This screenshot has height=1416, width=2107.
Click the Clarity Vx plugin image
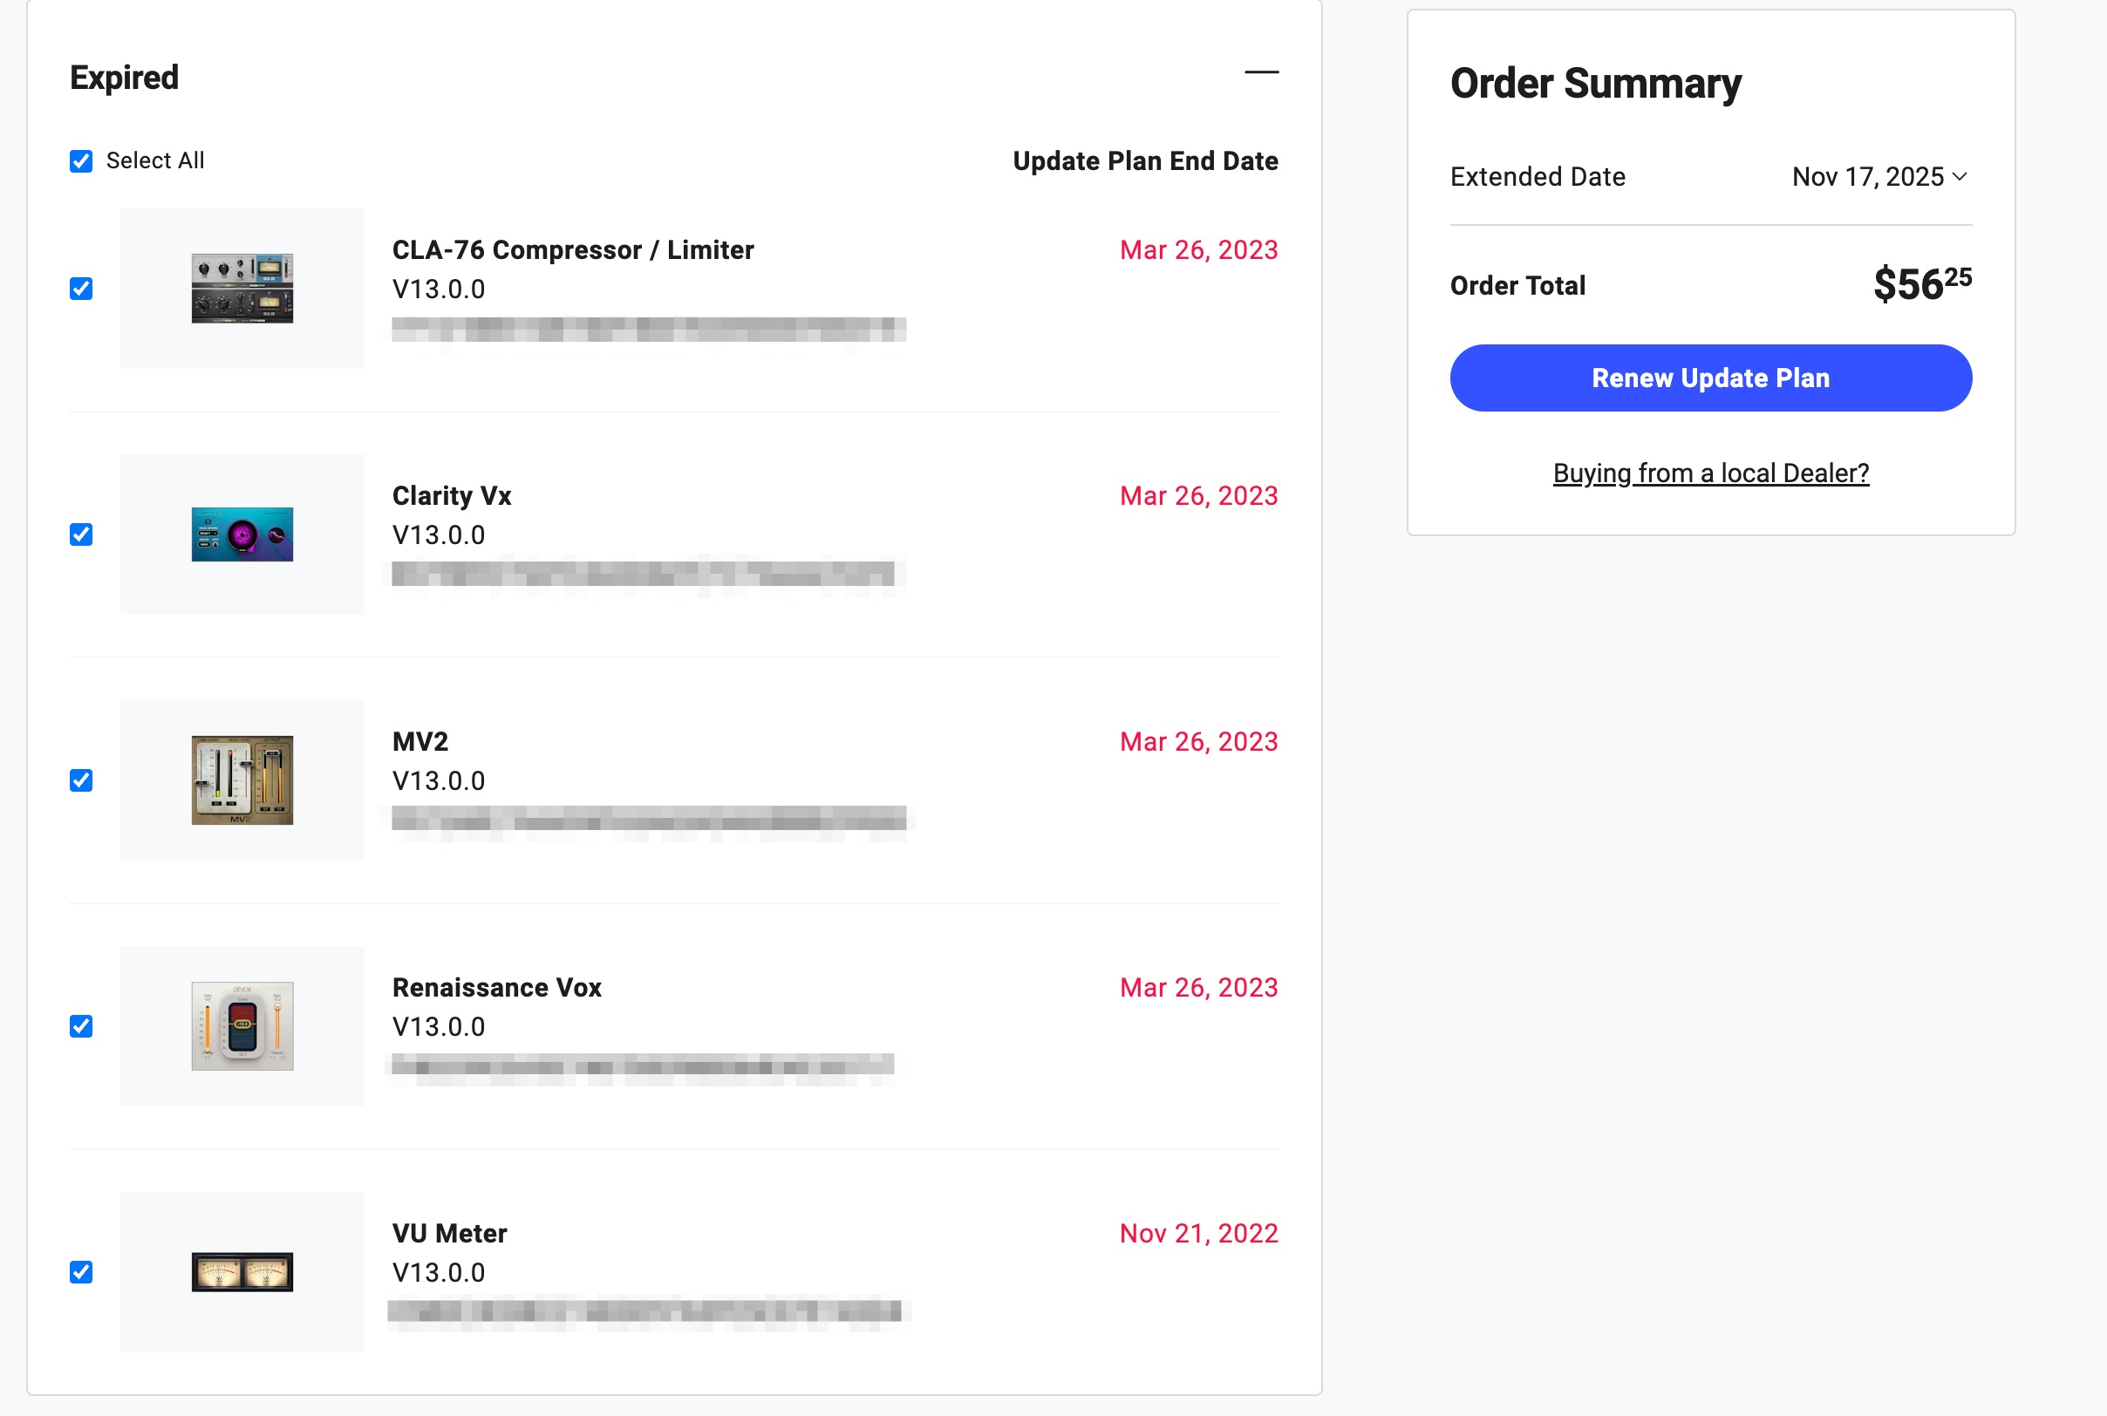242,534
